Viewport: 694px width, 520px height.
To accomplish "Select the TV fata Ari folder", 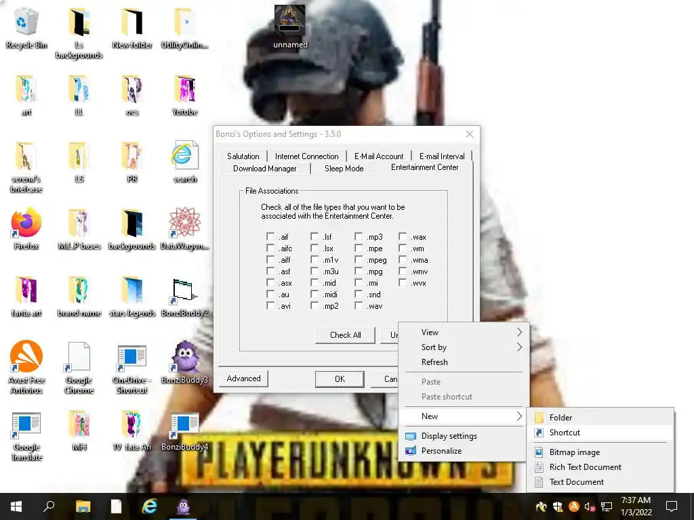I will (x=132, y=431).
